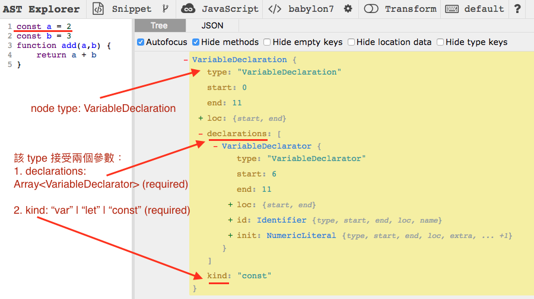
Task: Enable Hide empty keys checkbox
Action: pyautogui.click(x=268, y=42)
